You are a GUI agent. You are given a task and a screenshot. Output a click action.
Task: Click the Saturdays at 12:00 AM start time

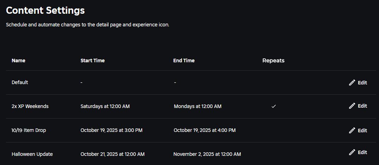pos(105,106)
